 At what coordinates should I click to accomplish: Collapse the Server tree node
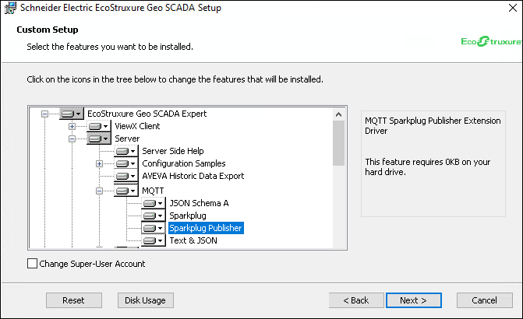click(72, 138)
